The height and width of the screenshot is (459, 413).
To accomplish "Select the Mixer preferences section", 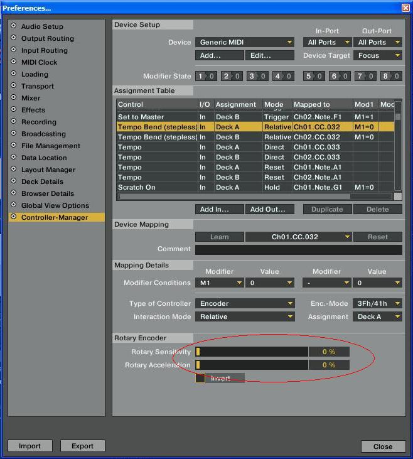I will [31, 98].
